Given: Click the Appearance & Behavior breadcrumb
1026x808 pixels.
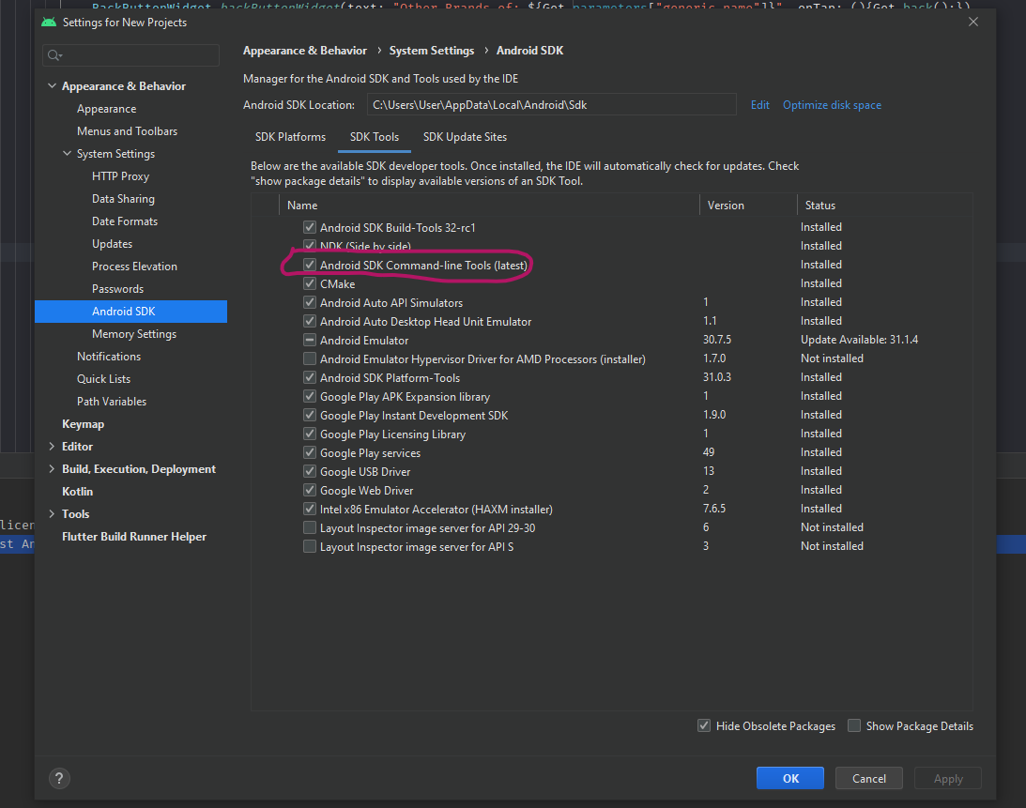Looking at the screenshot, I should coord(304,51).
